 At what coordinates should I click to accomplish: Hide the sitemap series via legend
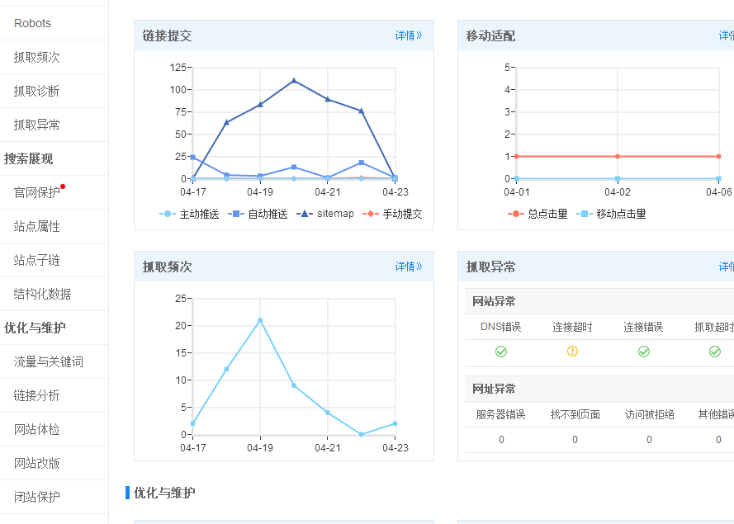coord(325,214)
